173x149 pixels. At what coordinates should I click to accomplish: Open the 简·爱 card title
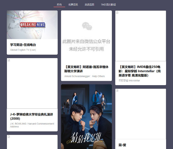tap(123, 145)
